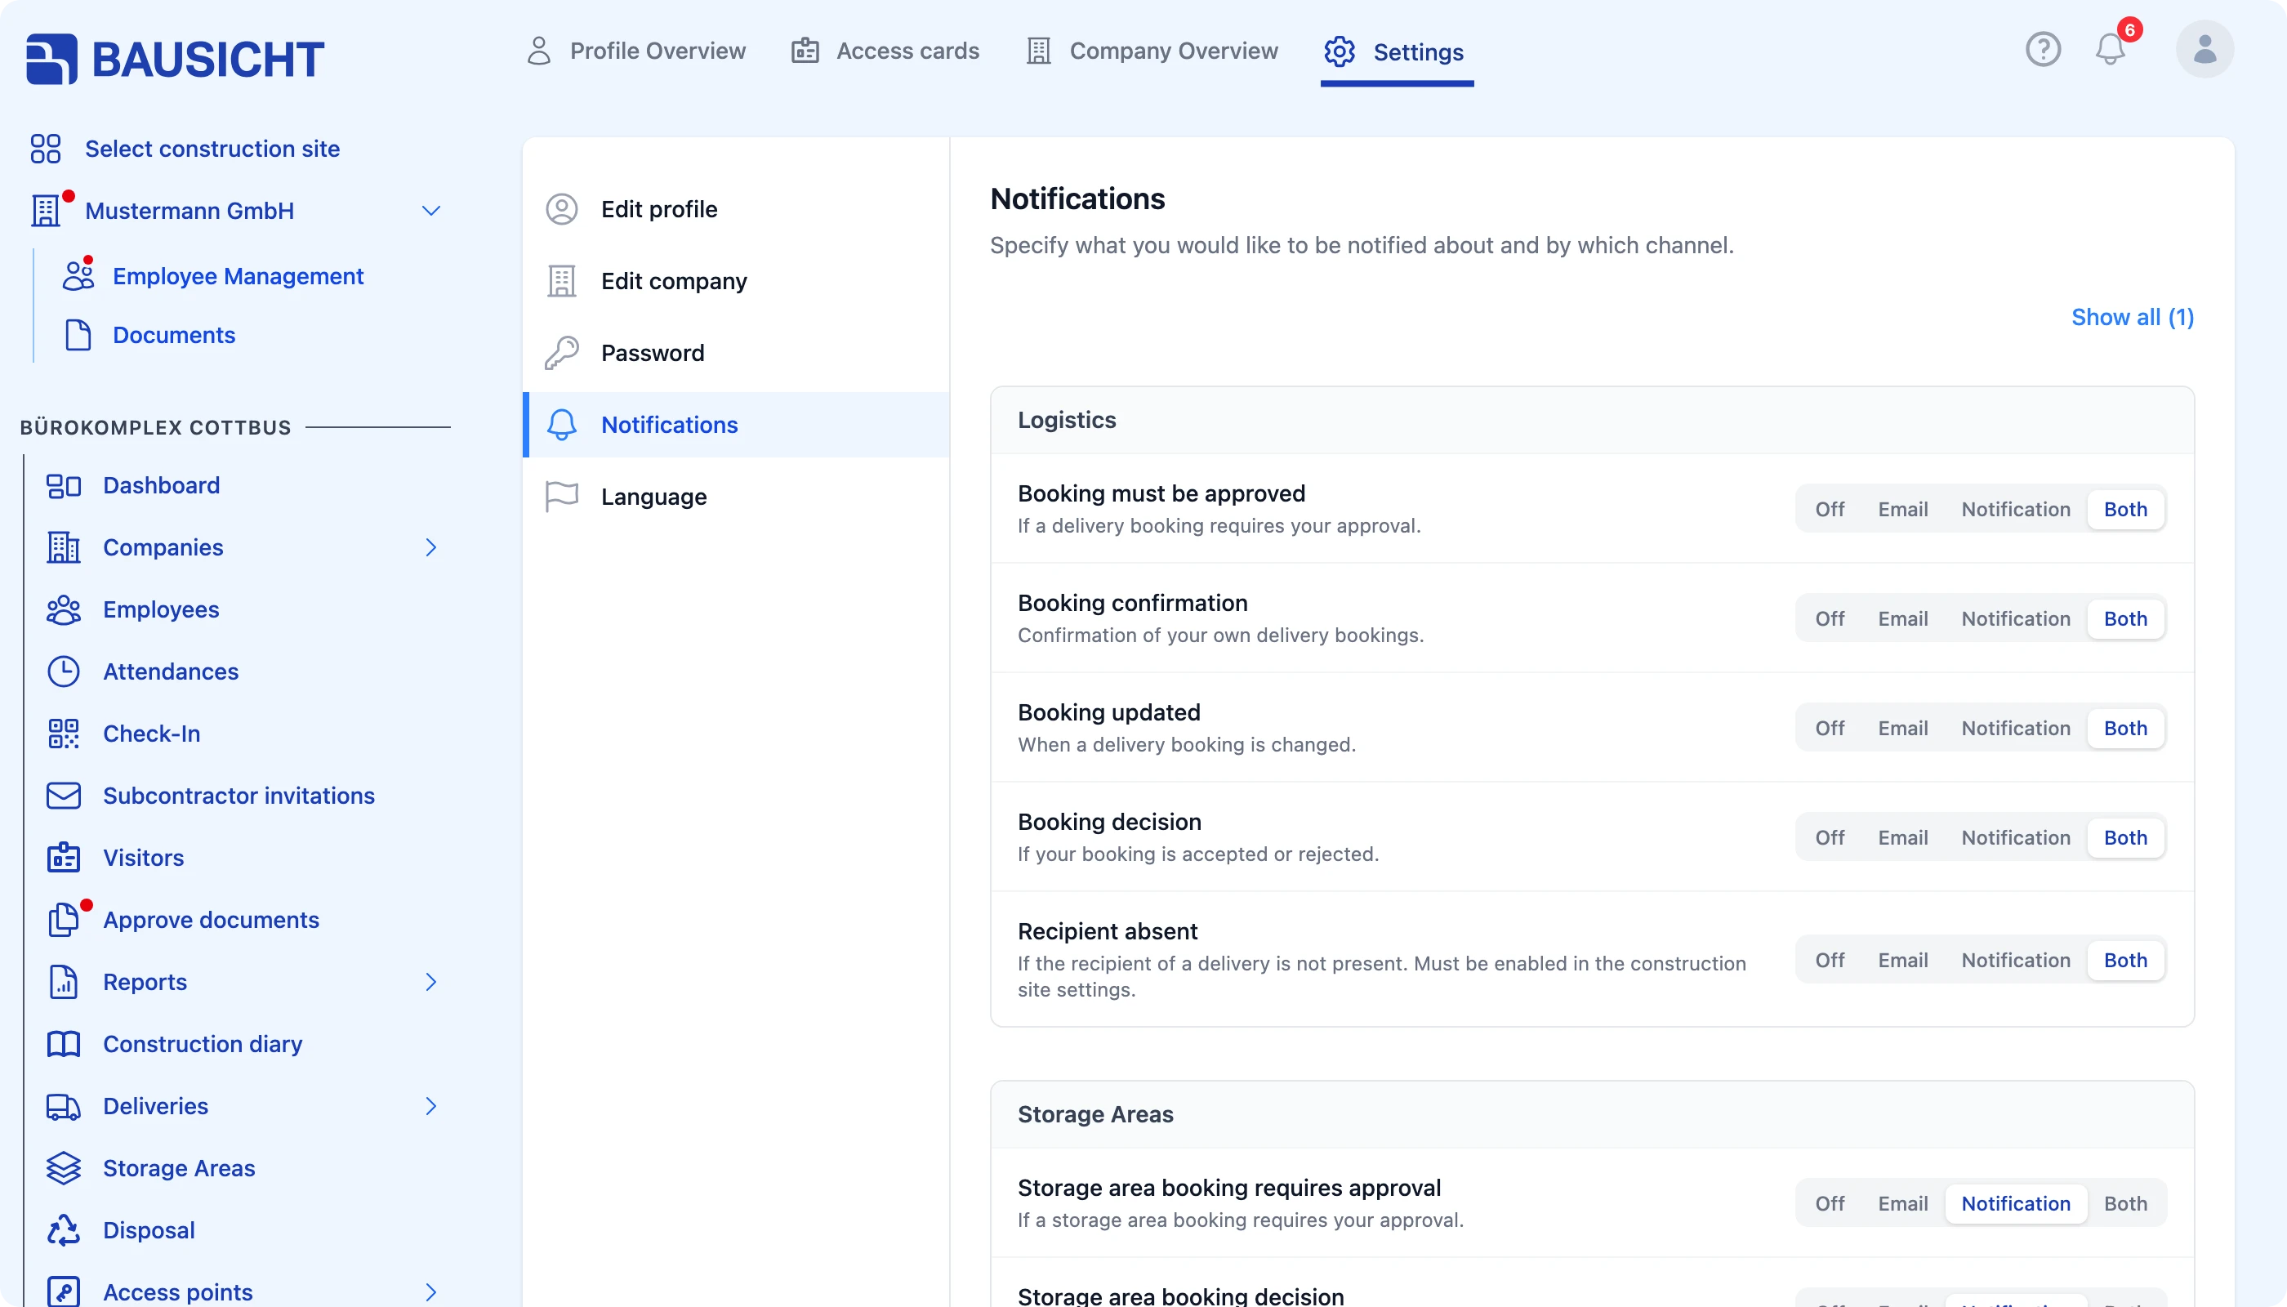Open the Profile Overview tab
This screenshot has width=2287, height=1307.
pos(636,51)
